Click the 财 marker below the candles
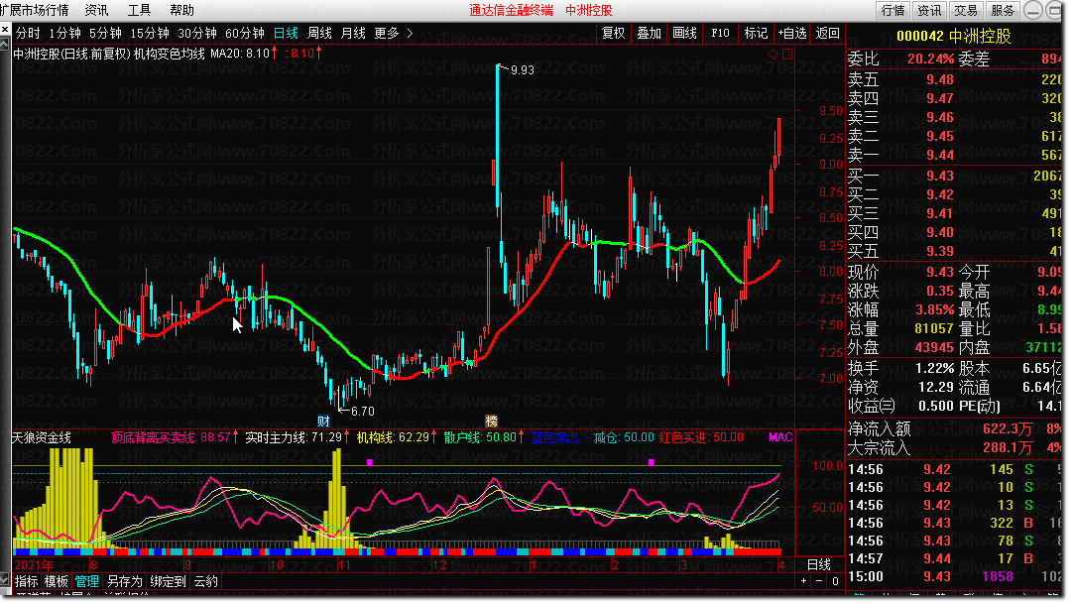The height and width of the screenshot is (603, 1070). (x=323, y=421)
